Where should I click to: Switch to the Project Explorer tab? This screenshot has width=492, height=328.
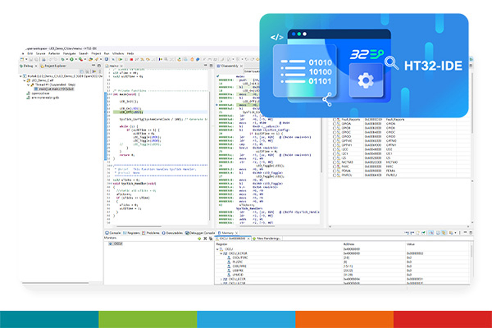click(54, 66)
